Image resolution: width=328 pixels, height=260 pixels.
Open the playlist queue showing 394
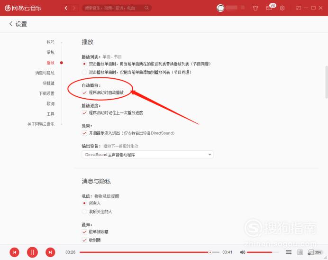pos(314,252)
